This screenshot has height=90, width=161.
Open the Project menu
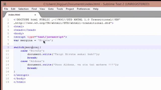[x=70, y=9]
